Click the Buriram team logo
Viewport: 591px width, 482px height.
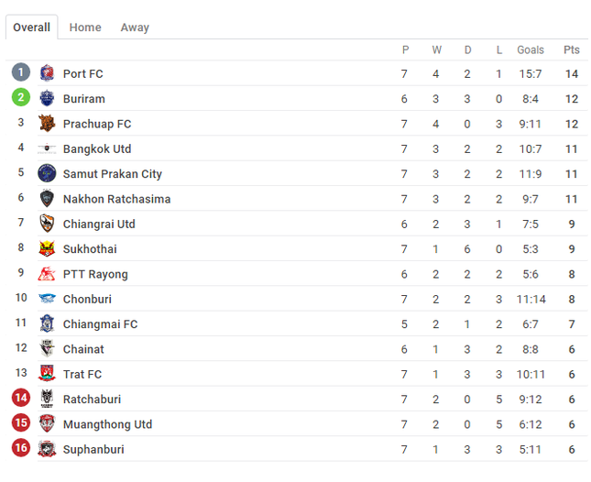(x=47, y=98)
